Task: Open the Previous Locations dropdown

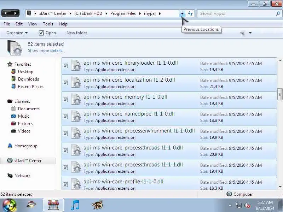Action: 182,13
